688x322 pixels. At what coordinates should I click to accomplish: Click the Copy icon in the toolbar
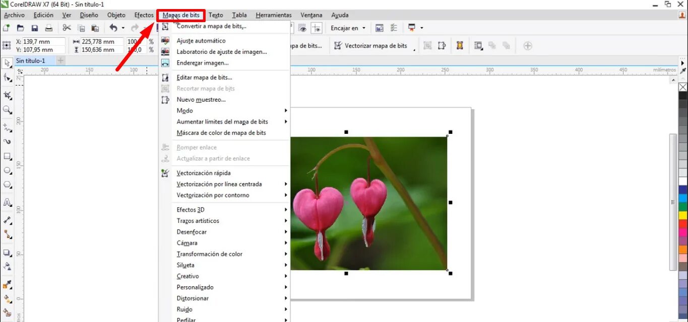point(81,28)
